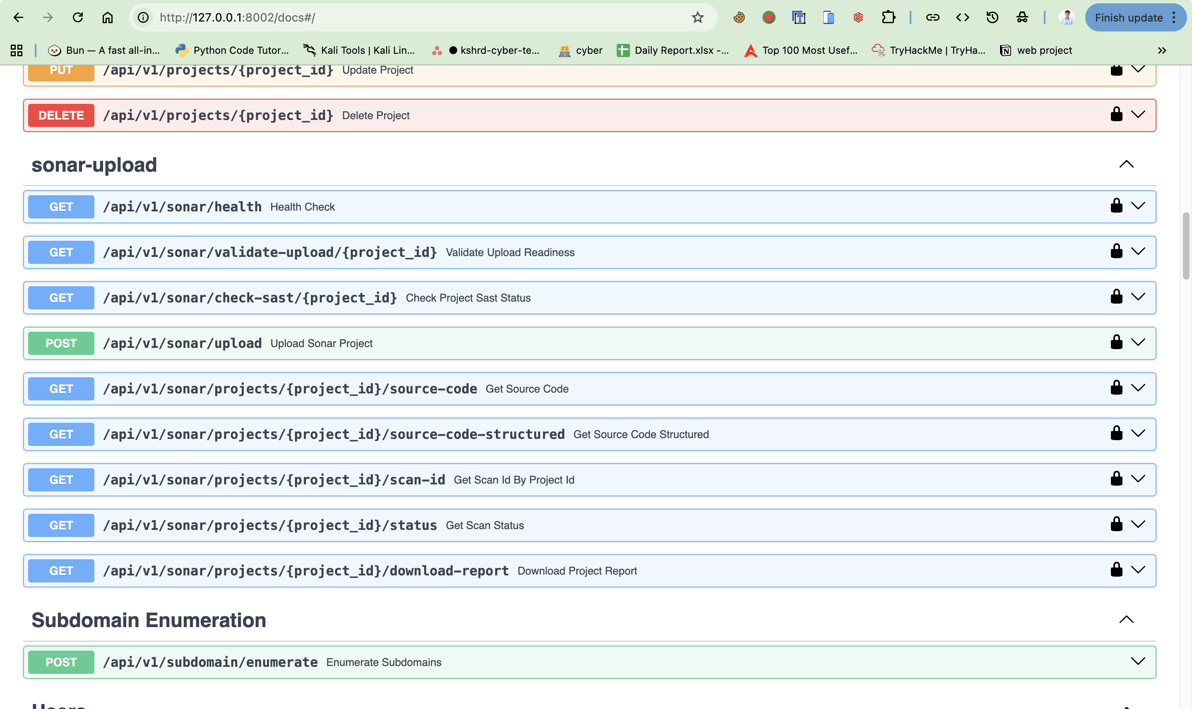1192x709 pixels.
Task: Collapse the Subdomain Enumeration section
Action: pos(1126,620)
